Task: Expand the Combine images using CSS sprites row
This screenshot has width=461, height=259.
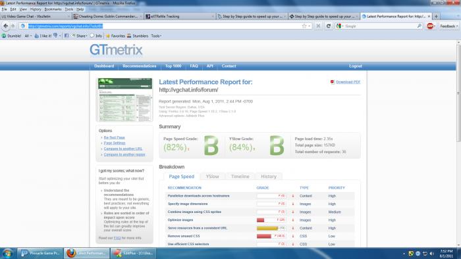Action: click(260, 212)
